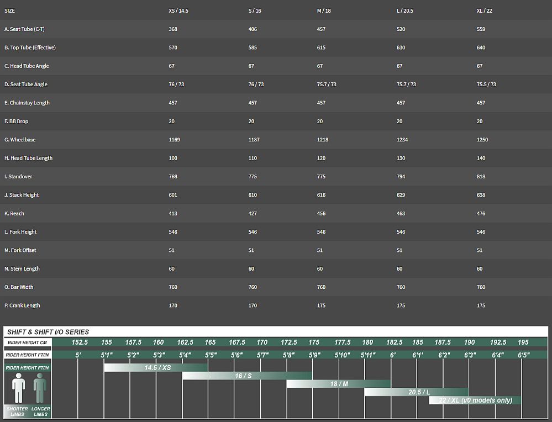This screenshot has height=422, width=552.
Task: Click the XL / 22 column header
Action: tap(485, 11)
